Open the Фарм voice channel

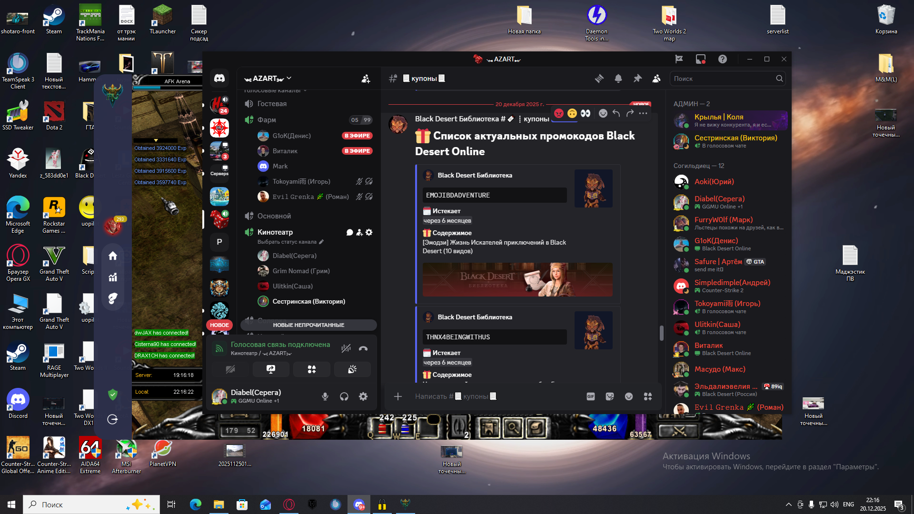click(x=267, y=120)
